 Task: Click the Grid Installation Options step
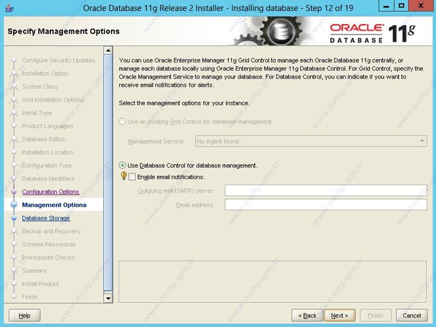click(x=53, y=100)
